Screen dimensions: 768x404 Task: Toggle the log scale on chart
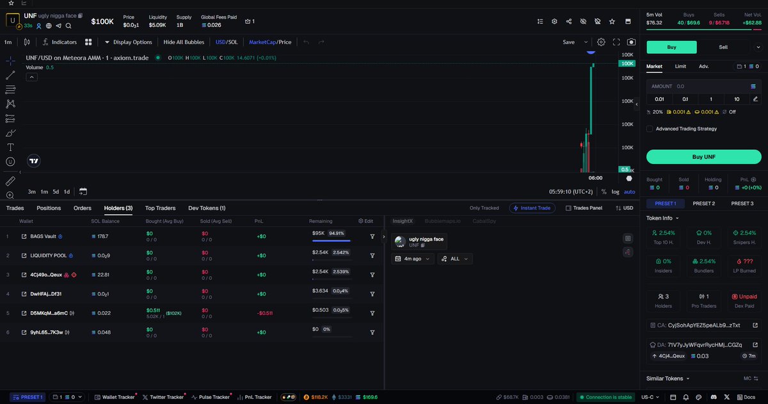615,191
